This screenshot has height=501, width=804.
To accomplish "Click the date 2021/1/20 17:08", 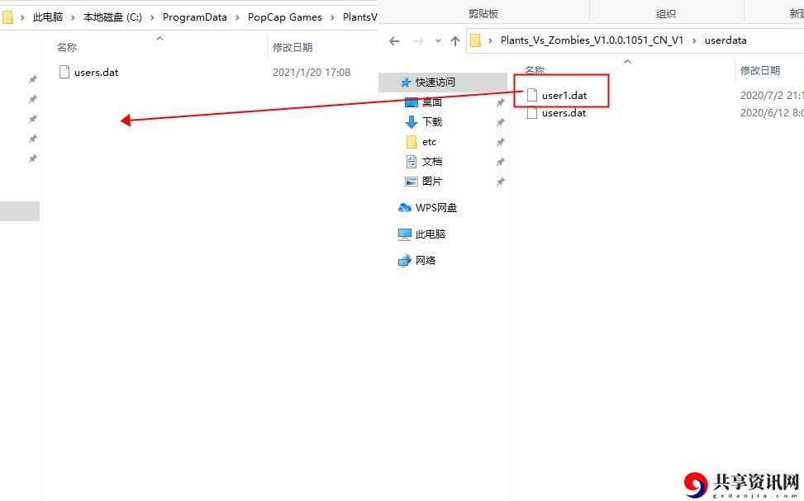I will (x=312, y=73).
